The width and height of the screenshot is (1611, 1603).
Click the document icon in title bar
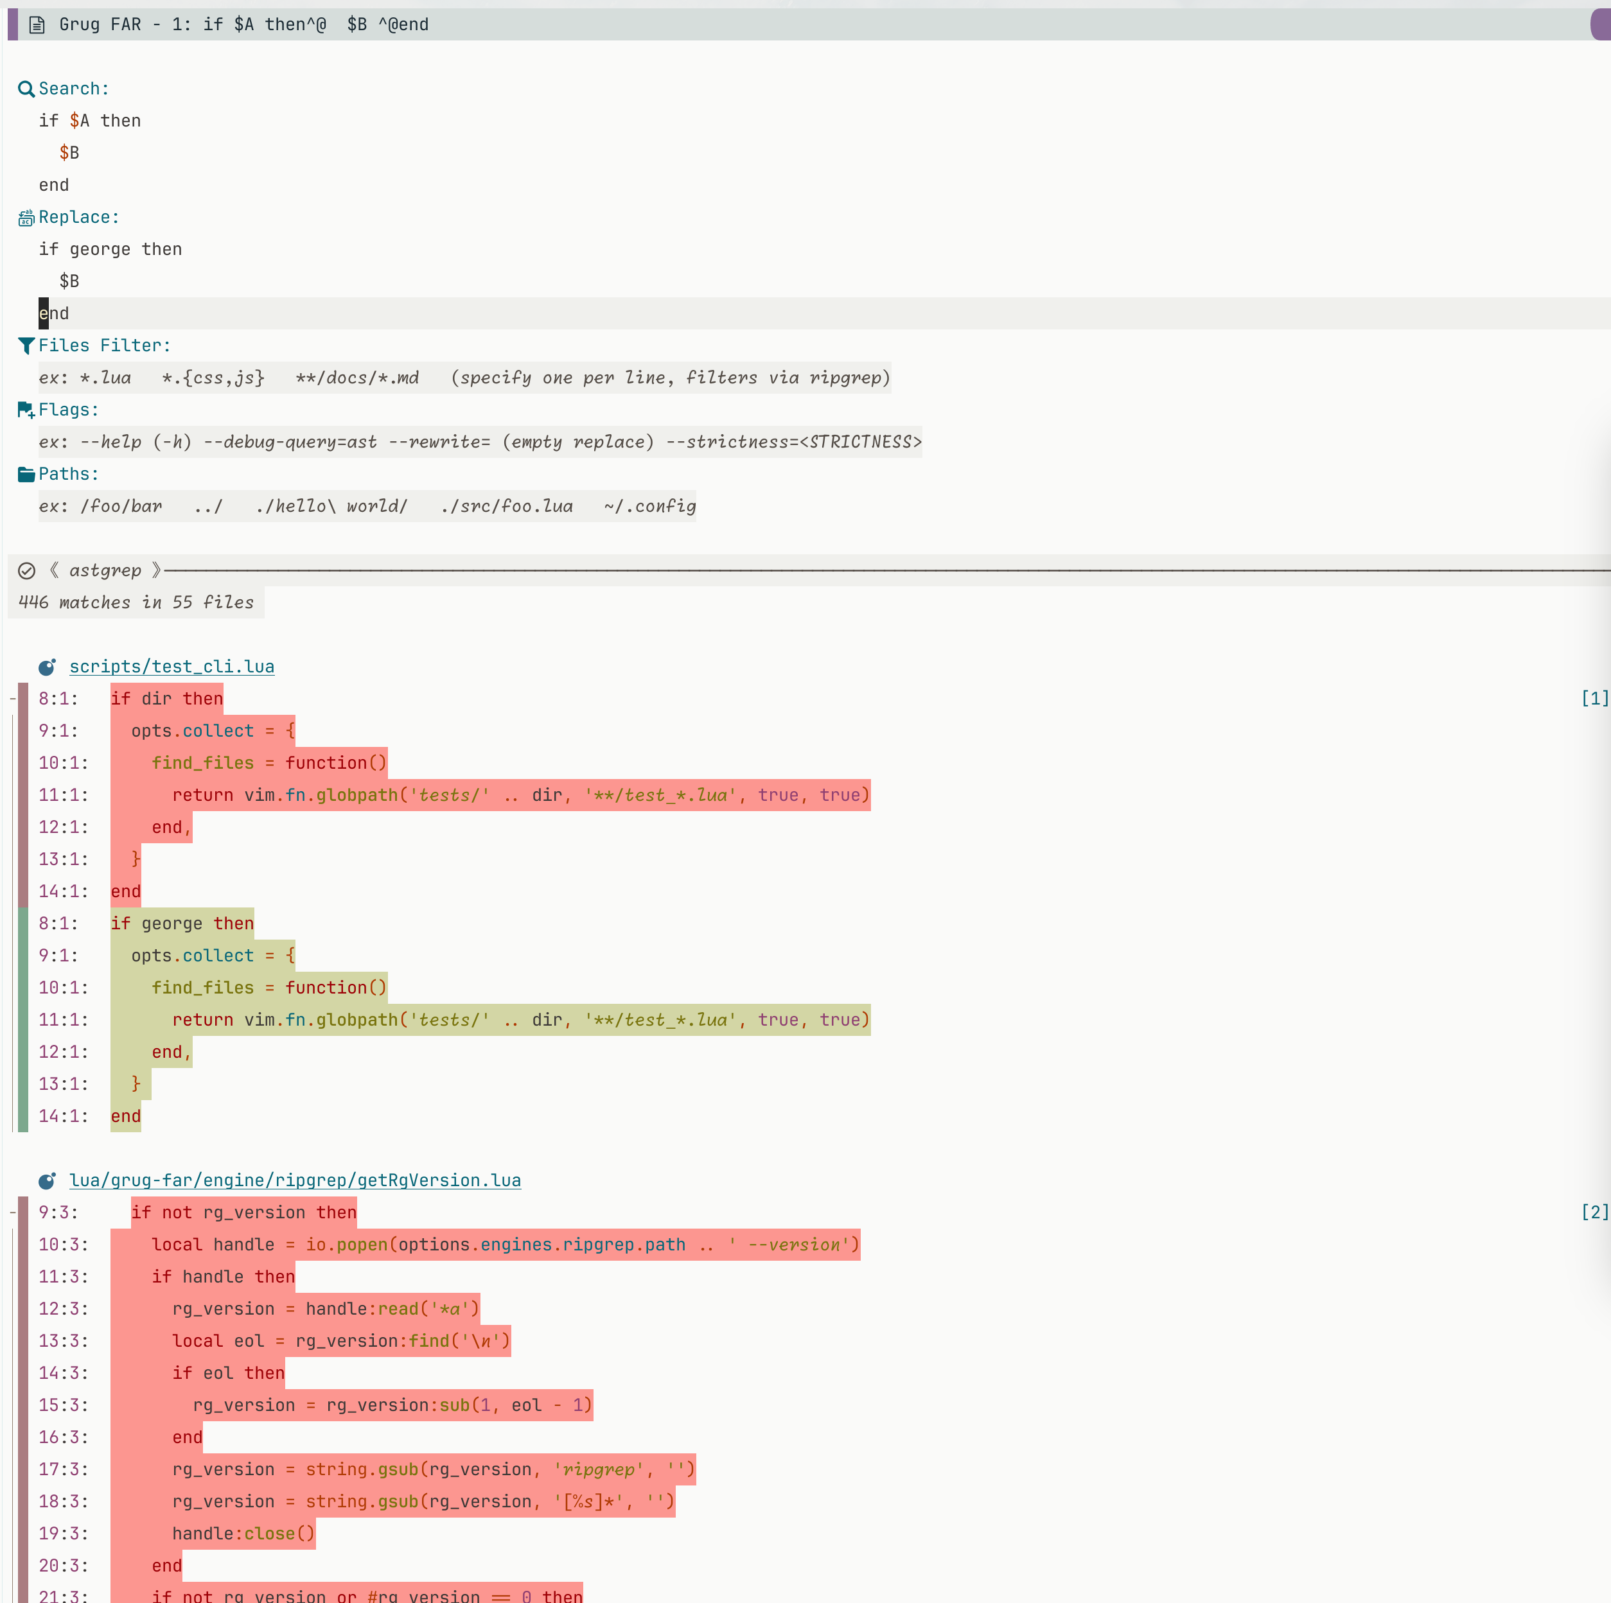37,25
